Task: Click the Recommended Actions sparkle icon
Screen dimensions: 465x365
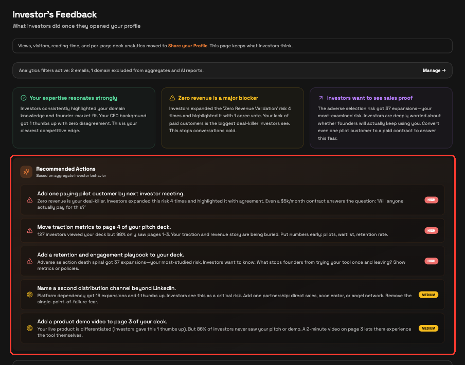Action: pos(26,172)
